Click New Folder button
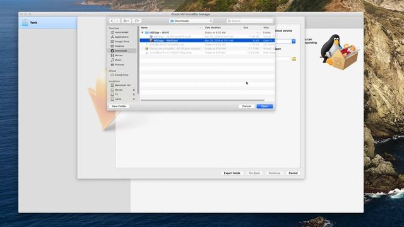This screenshot has height=227, width=404. tap(119, 107)
